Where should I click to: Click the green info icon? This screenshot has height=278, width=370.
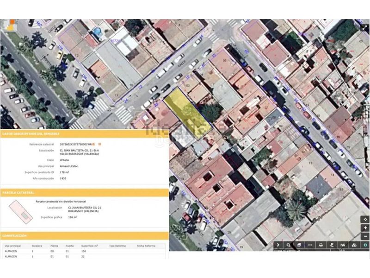point(365,245)
